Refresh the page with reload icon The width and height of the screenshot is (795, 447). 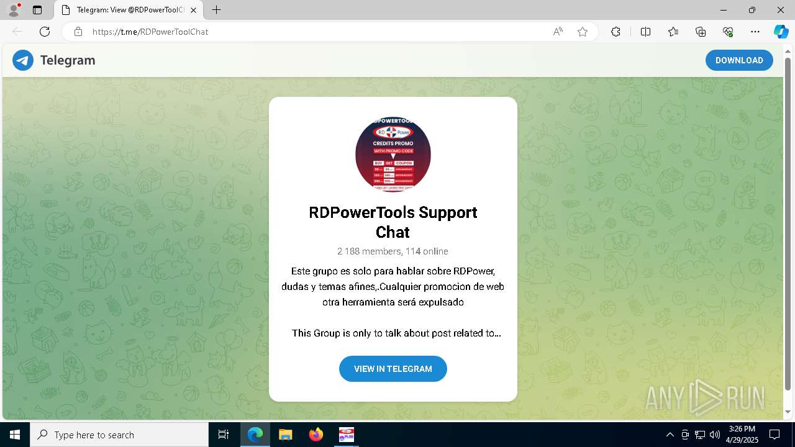click(45, 32)
